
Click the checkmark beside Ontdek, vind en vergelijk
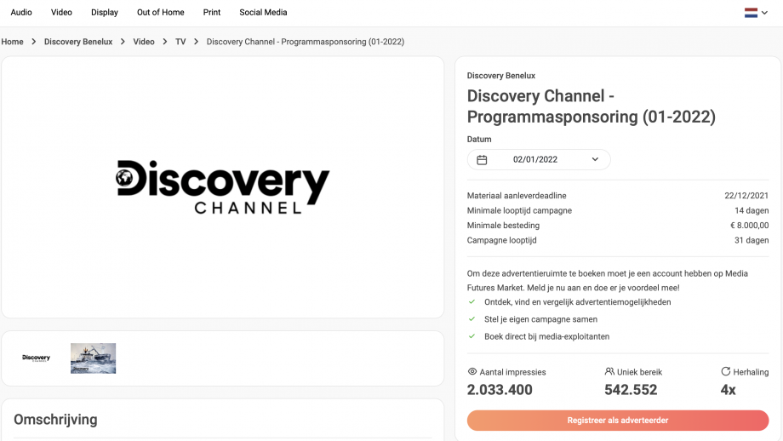pos(472,301)
